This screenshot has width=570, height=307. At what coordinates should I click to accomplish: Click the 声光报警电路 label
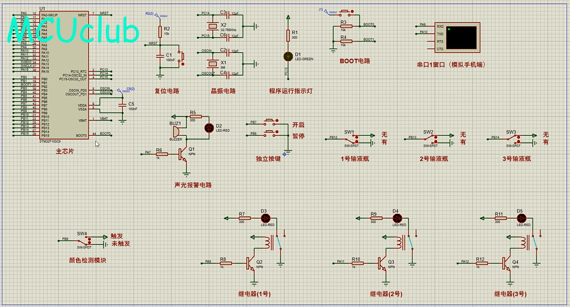(x=193, y=185)
